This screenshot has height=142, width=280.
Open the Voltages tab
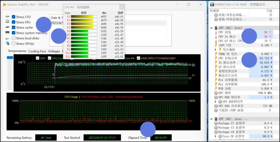pyautogui.click(x=54, y=51)
